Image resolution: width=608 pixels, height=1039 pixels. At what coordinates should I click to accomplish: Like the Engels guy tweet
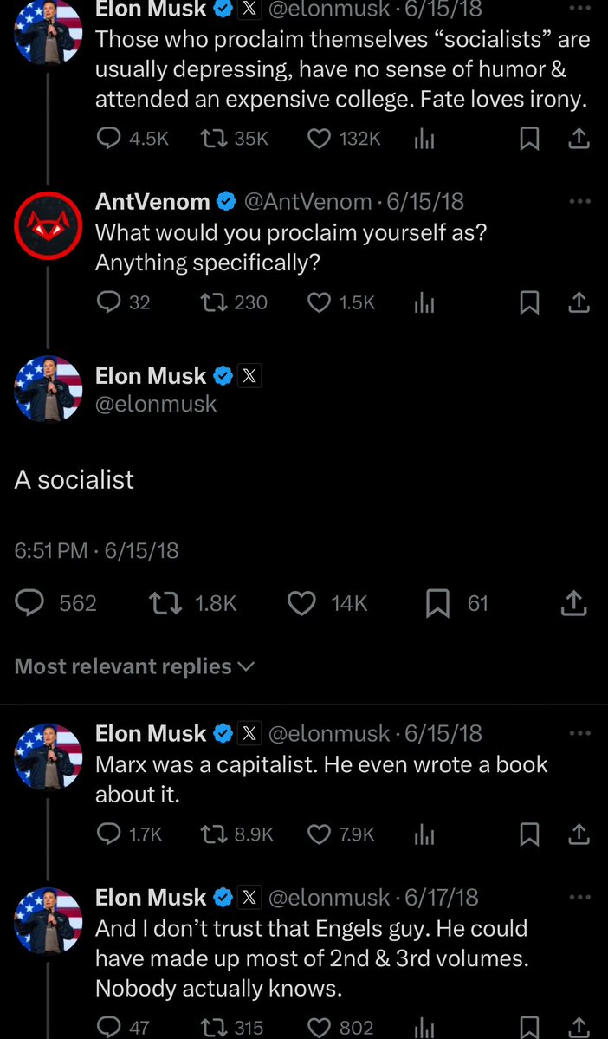[320, 1028]
